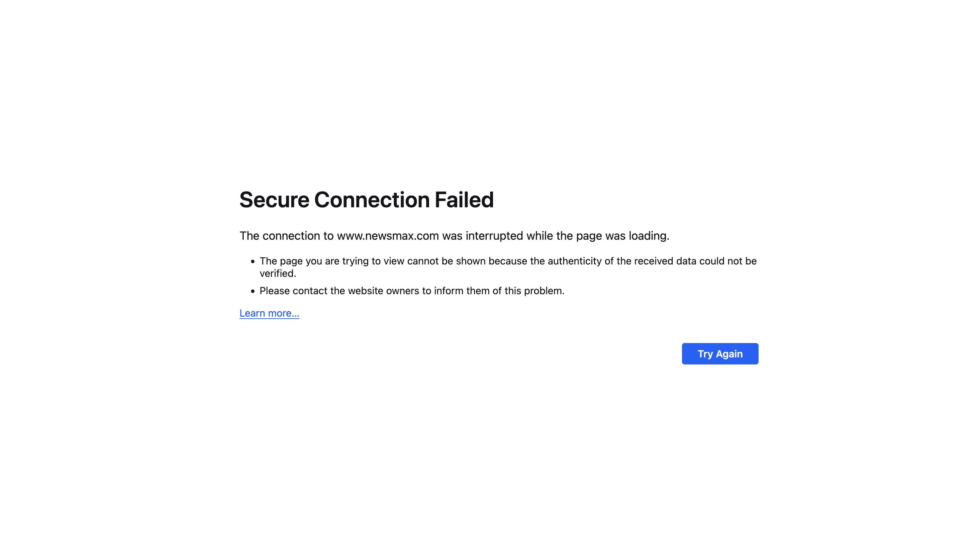Click the Try Again button
This screenshot has width=978, height=545.
coord(720,354)
